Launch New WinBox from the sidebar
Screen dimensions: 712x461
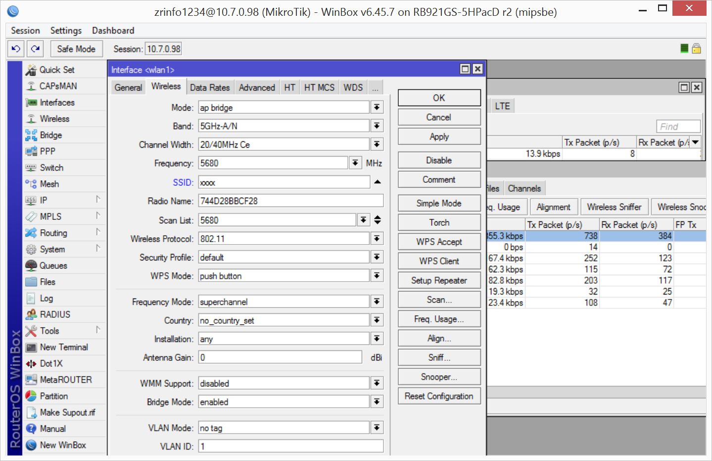coord(65,445)
